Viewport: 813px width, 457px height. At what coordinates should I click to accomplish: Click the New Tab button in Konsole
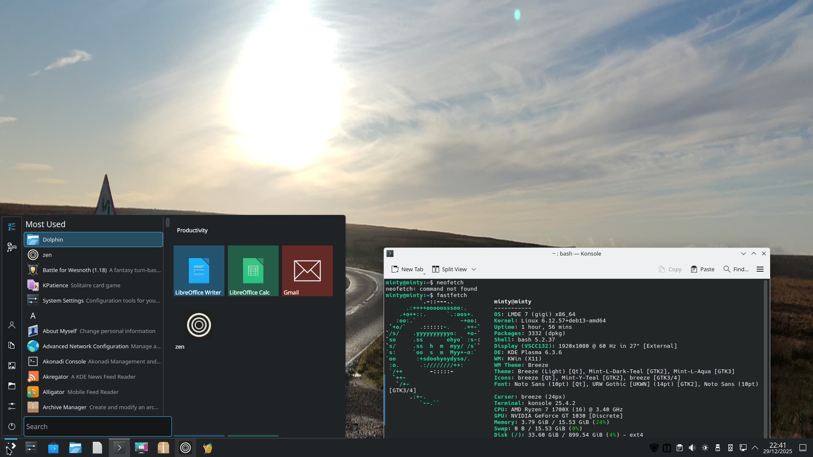click(x=407, y=269)
